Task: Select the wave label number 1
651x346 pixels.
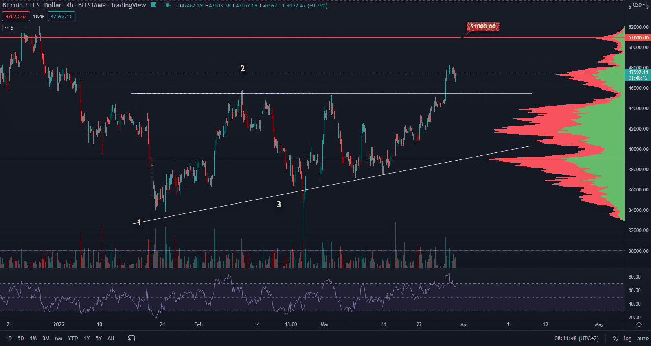Action: point(139,222)
